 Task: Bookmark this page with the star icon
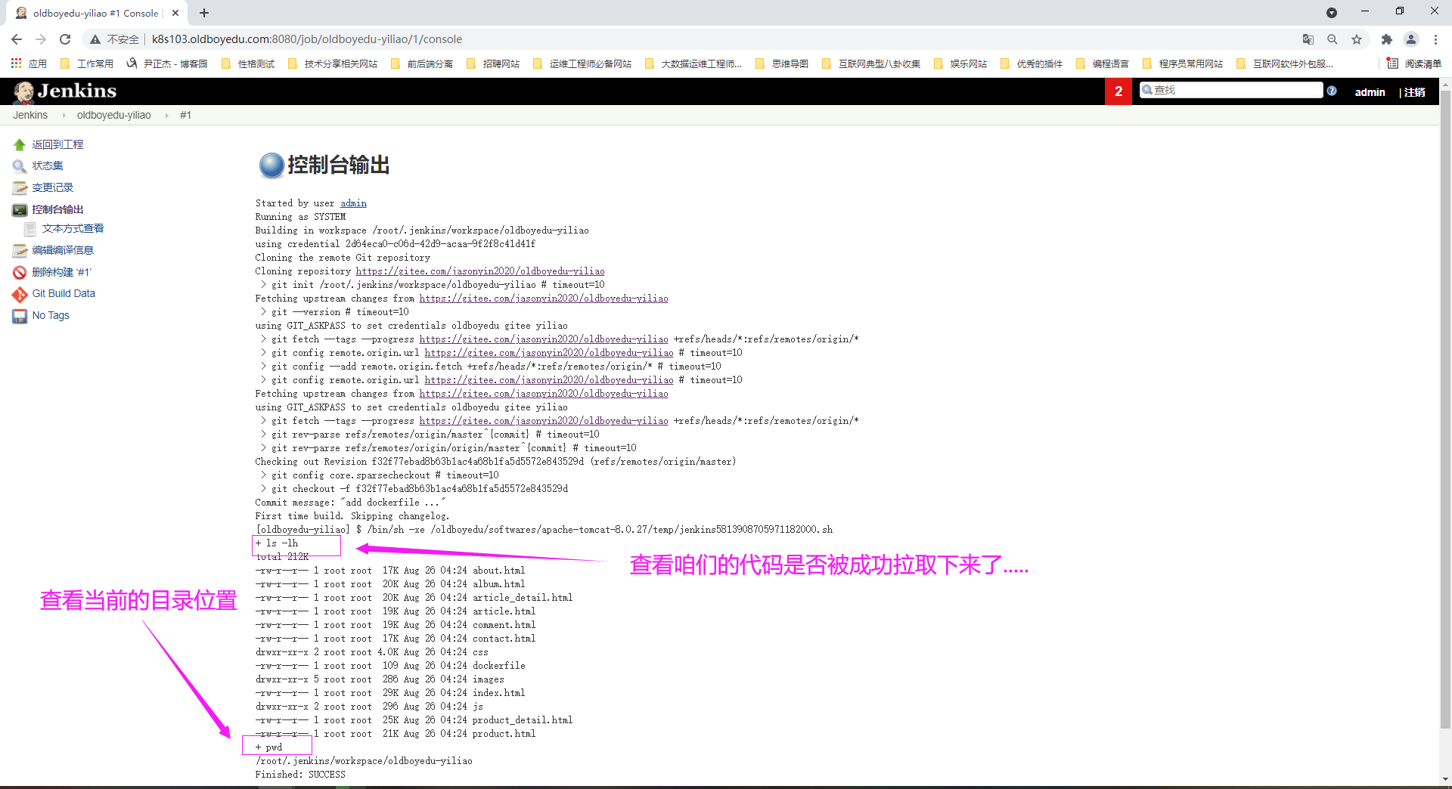tap(1357, 39)
